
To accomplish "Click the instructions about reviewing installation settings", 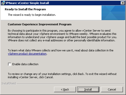I will pyautogui.click(x=62, y=75).
